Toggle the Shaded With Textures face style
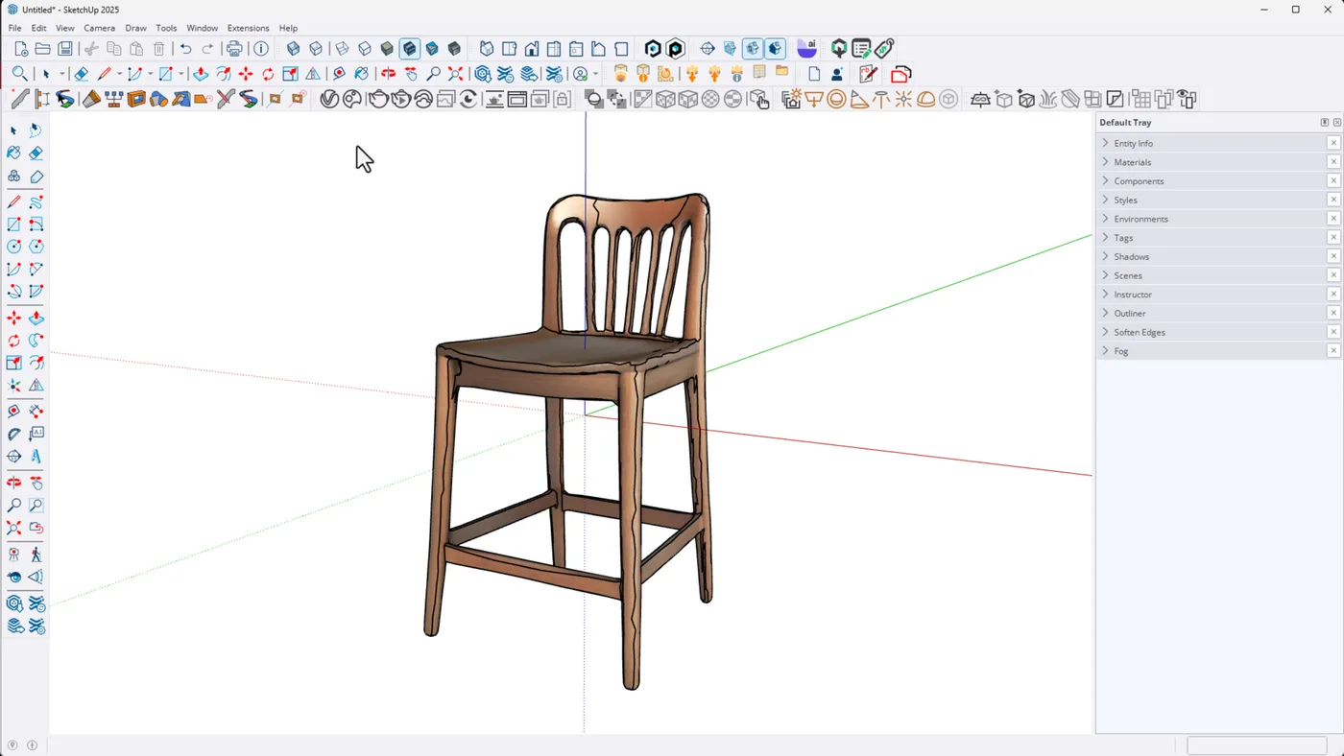1344x756 pixels. [x=410, y=49]
